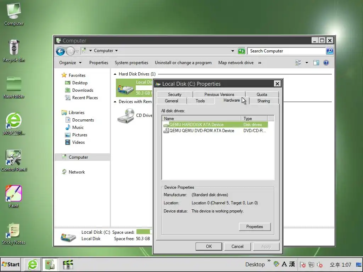Click the muted volume tray icon

[x=320, y=265]
